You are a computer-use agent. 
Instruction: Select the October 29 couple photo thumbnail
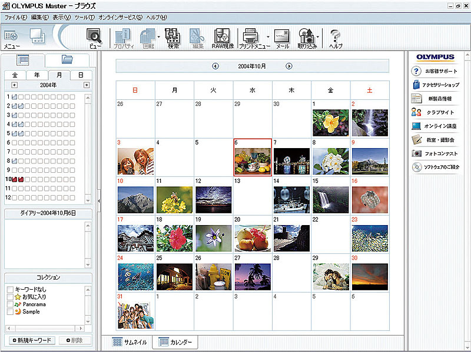(331, 277)
